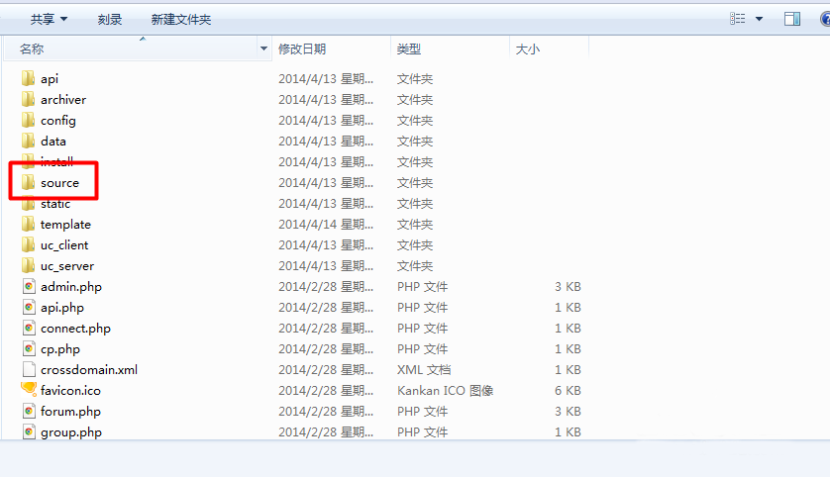Select the connect.php file icon
The width and height of the screenshot is (830, 477).
click(29, 328)
